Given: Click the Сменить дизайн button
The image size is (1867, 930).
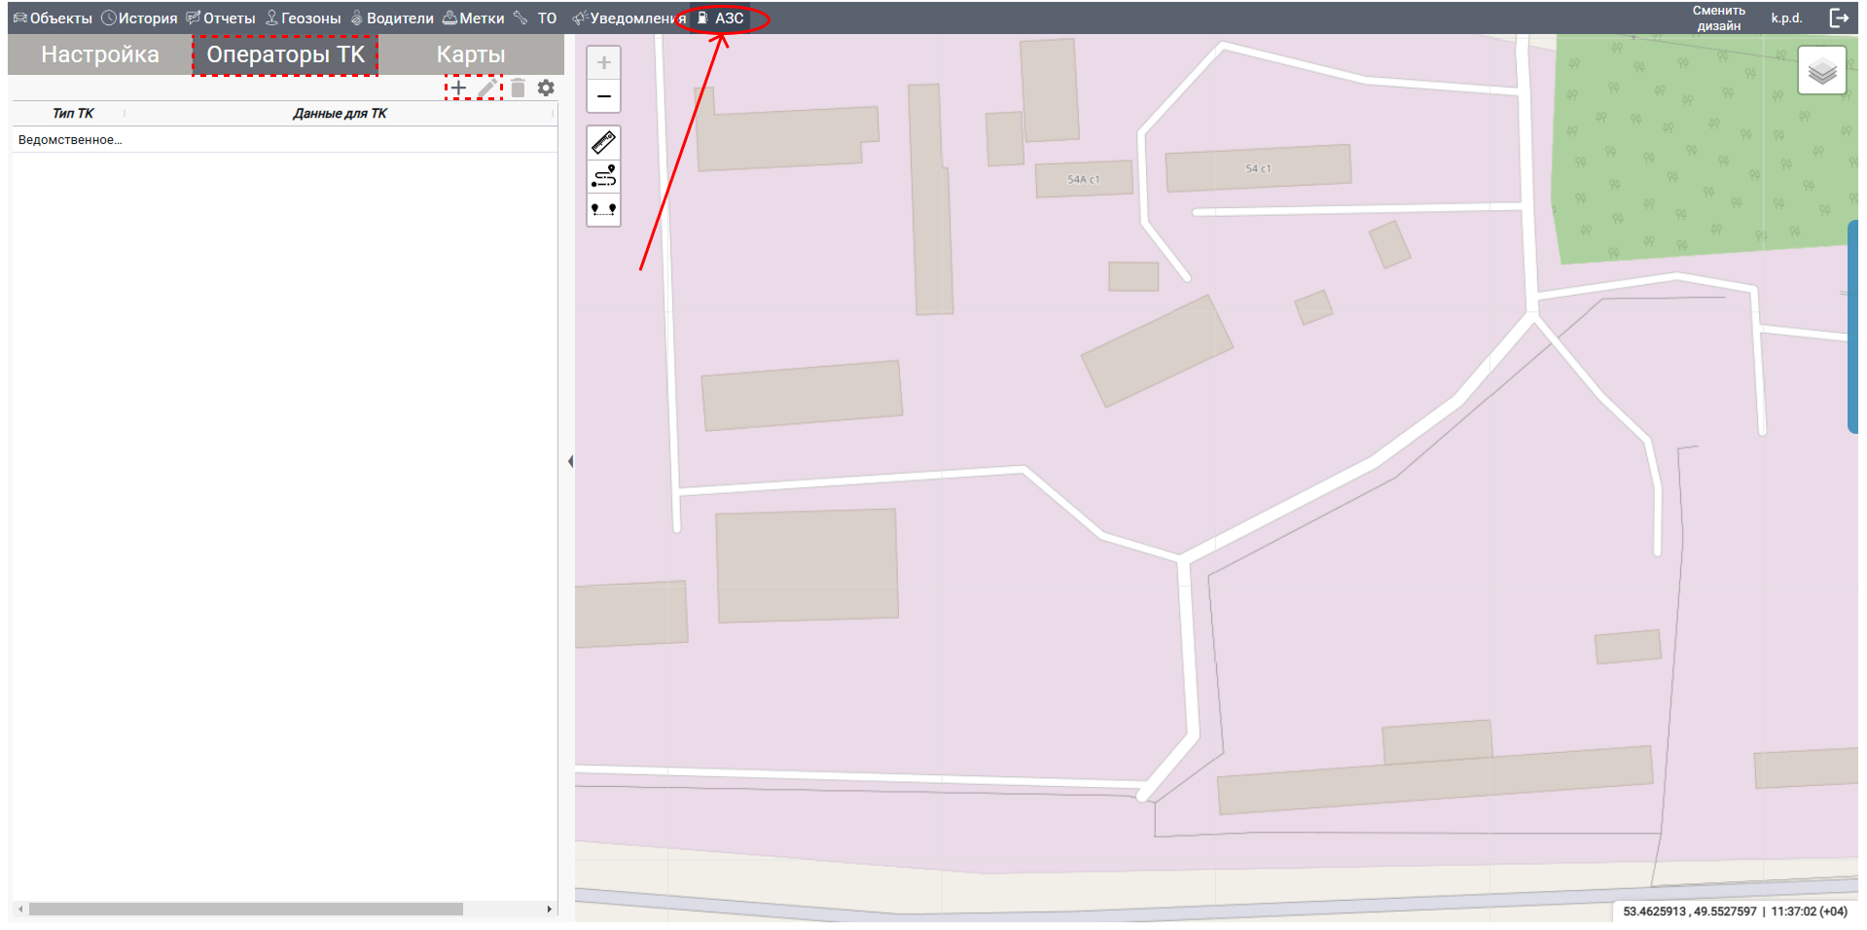Looking at the screenshot, I should [1718, 18].
